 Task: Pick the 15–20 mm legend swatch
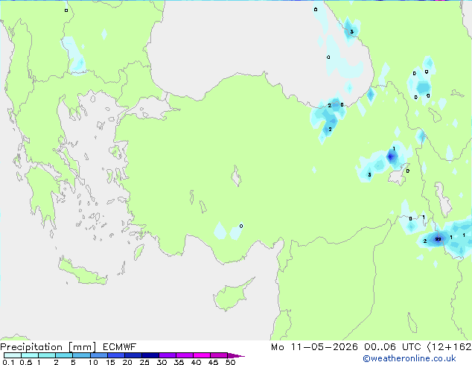click(115, 355)
